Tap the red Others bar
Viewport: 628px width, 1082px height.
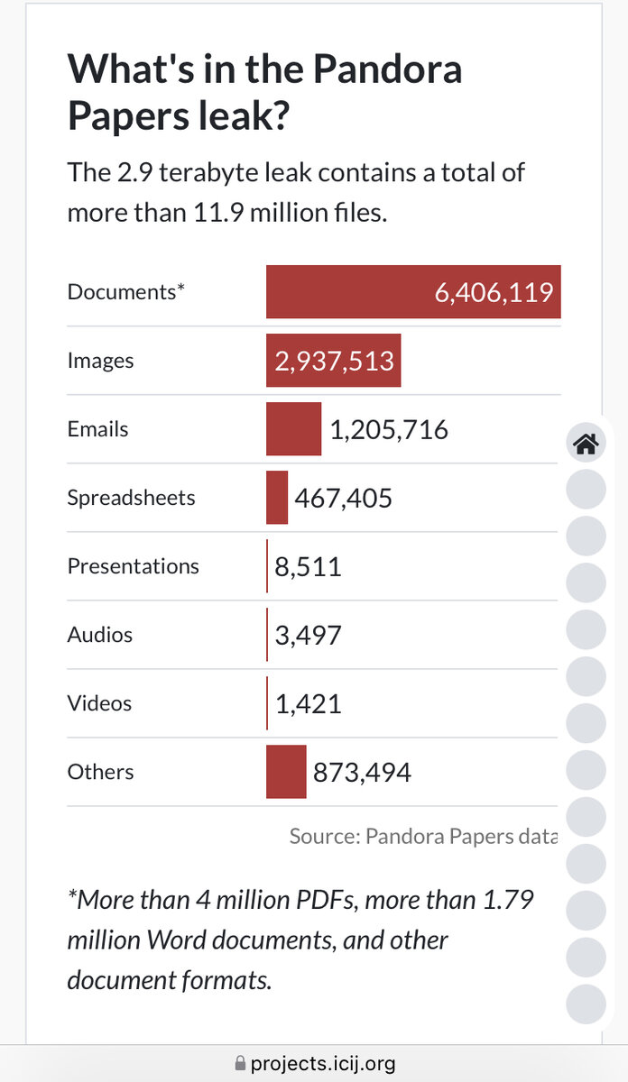(x=286, y=772)
